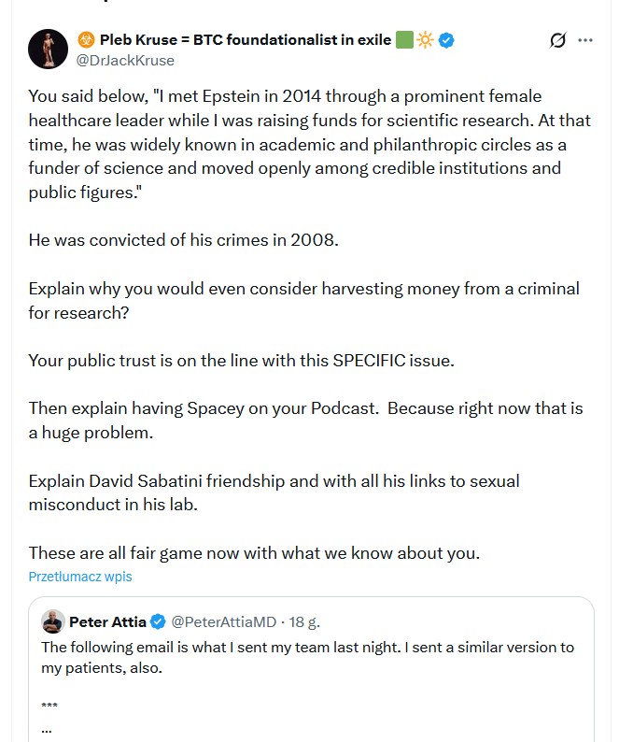Click the '18 g.' timestamp
The image size is (619, 742).
pos(304,621)
